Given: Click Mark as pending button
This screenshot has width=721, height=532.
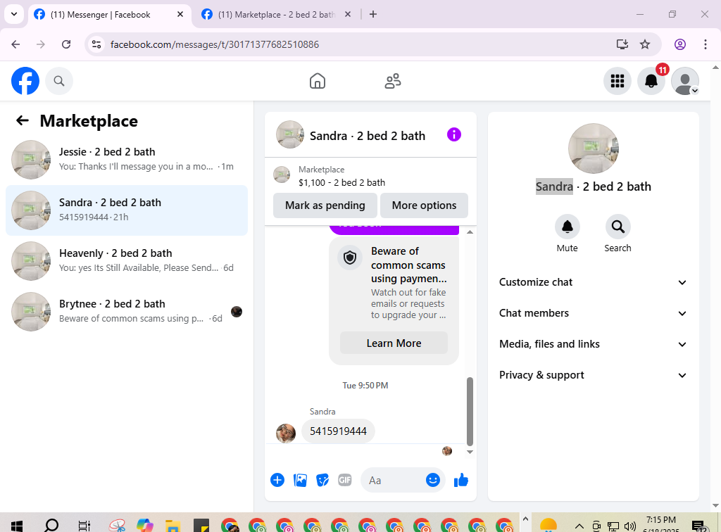Looking at the screenshot, I should (x=325, y=205).
